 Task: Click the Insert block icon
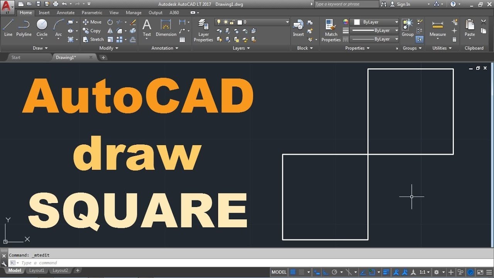click(298, 28)
